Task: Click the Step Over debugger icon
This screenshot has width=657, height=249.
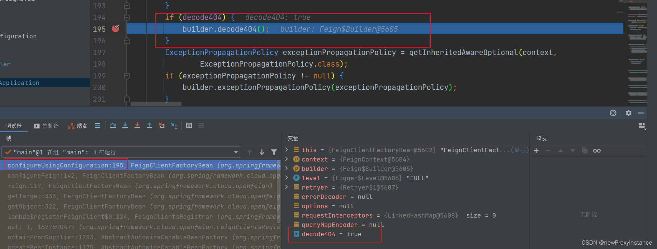Action: [x=113, y=126]
